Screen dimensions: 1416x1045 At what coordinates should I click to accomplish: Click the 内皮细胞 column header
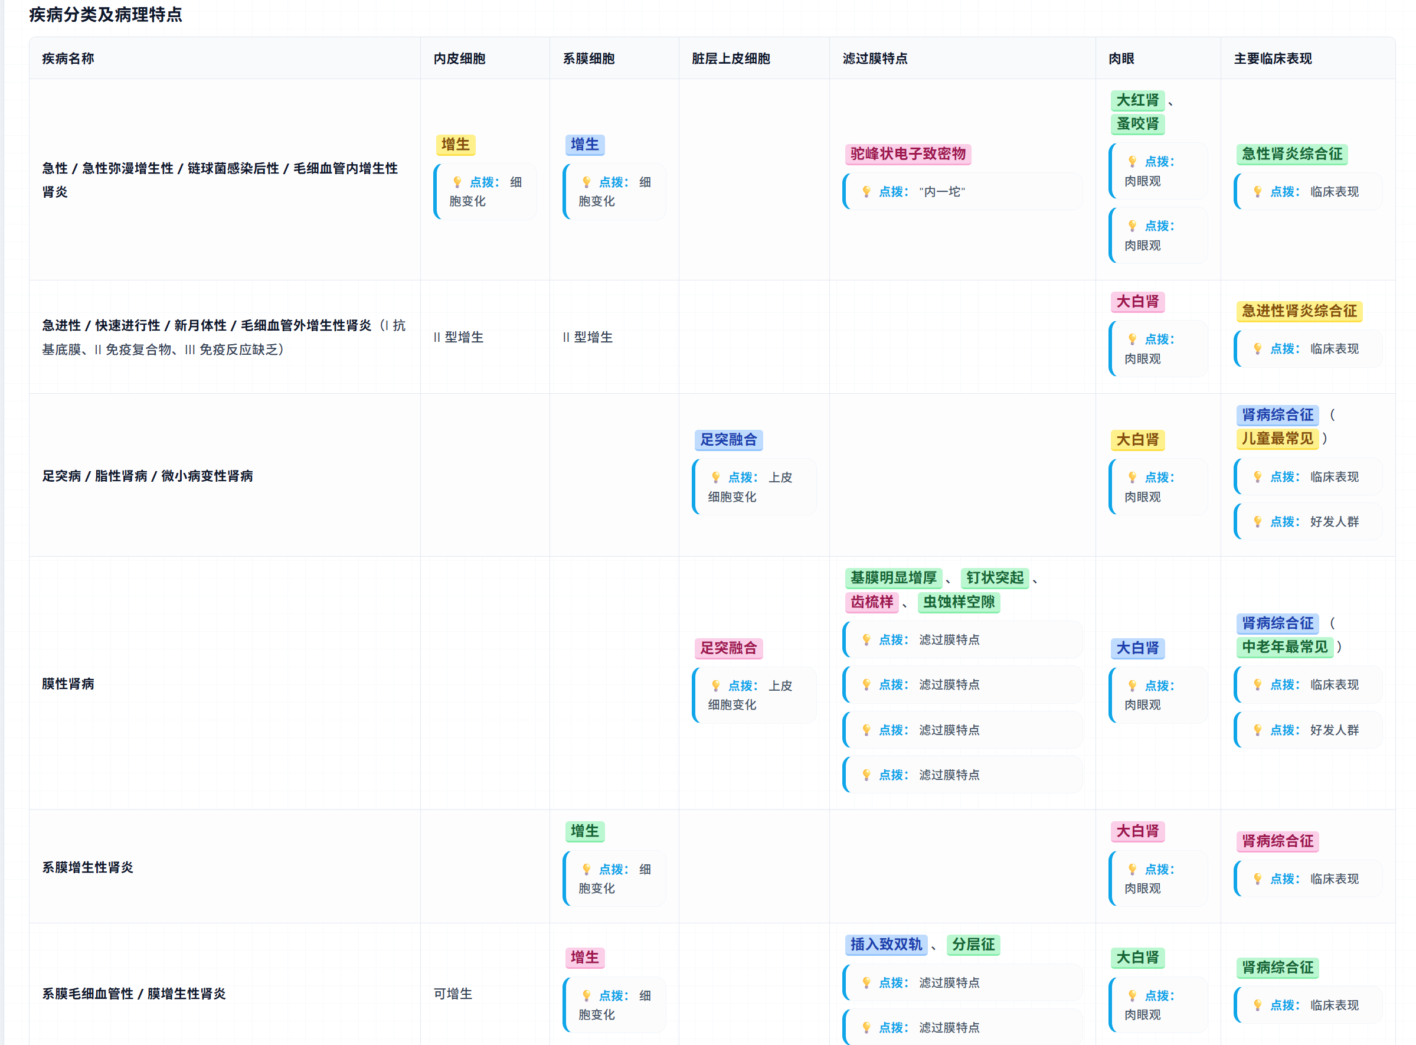(x=460, y=58)
